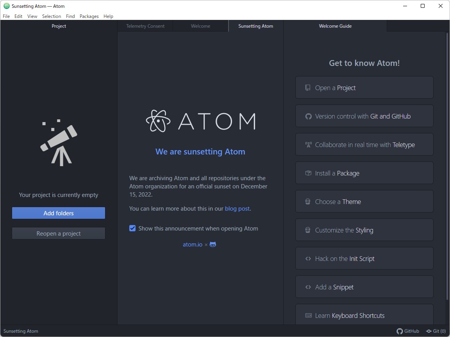
Task: Click the Add folders button
Action: coord(58,213)
